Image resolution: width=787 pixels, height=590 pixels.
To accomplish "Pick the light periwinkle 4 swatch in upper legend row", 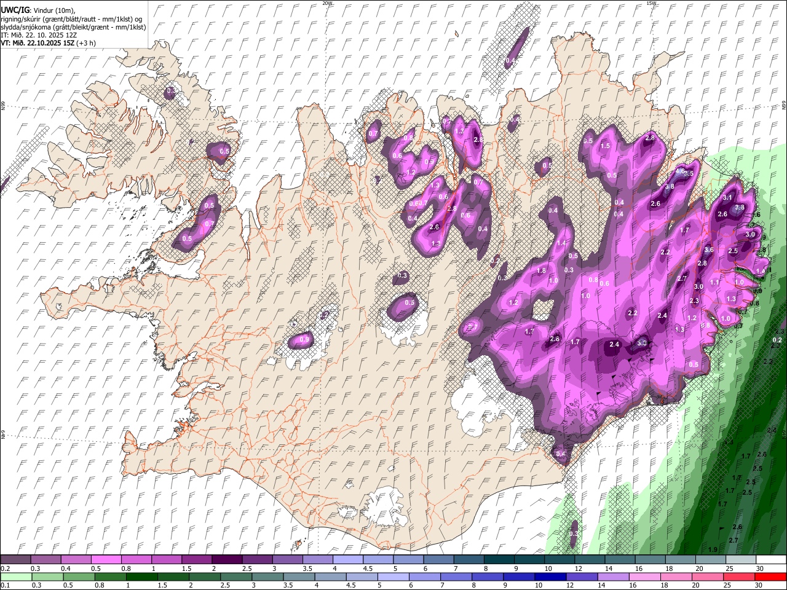I will [347, 559].
